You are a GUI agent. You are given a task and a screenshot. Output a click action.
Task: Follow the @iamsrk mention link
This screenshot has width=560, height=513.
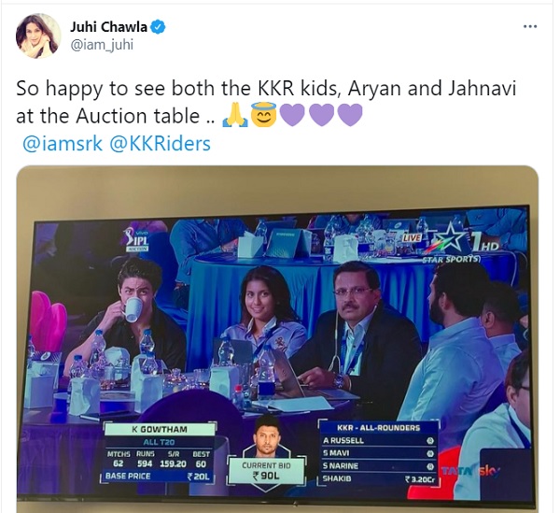[63, 143]
